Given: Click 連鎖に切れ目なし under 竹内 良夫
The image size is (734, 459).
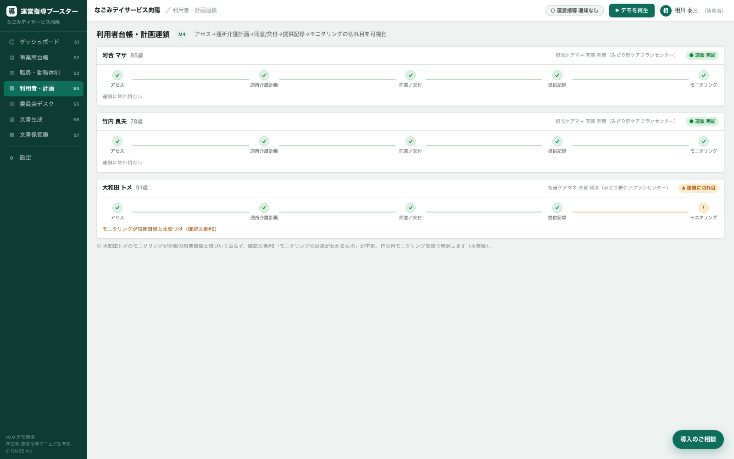Looking at the screenshot, I should 122,162.
